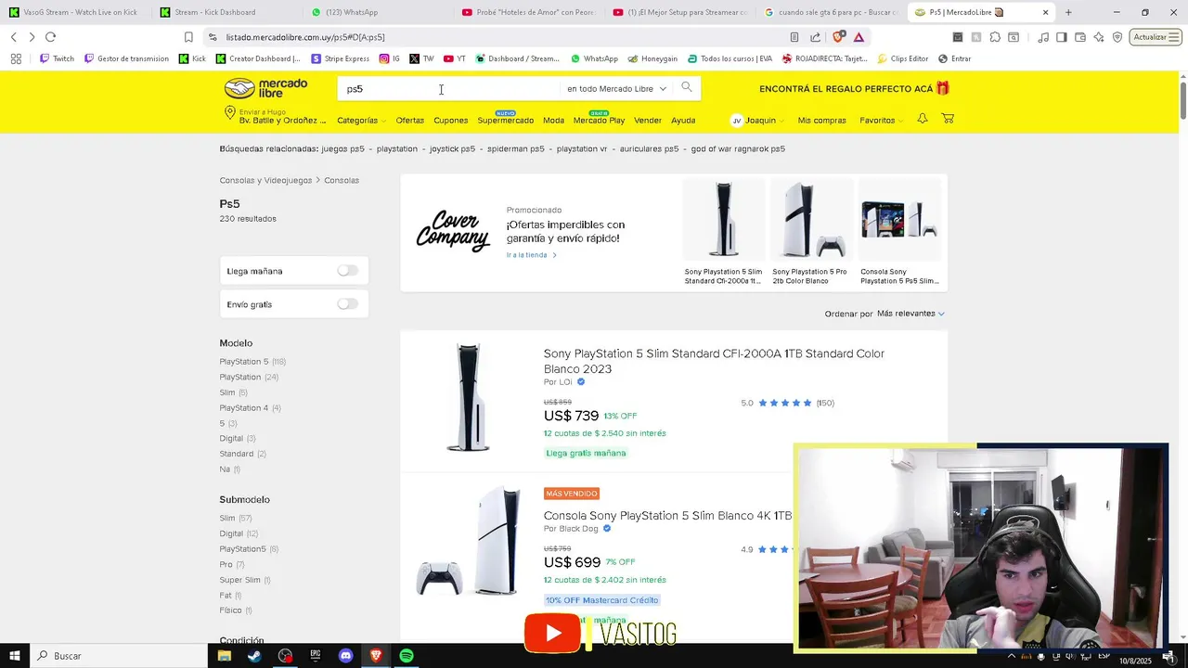1188x668 pixels.
Task: Enable the Llega mañana toggle
Action: click(347, 271)
